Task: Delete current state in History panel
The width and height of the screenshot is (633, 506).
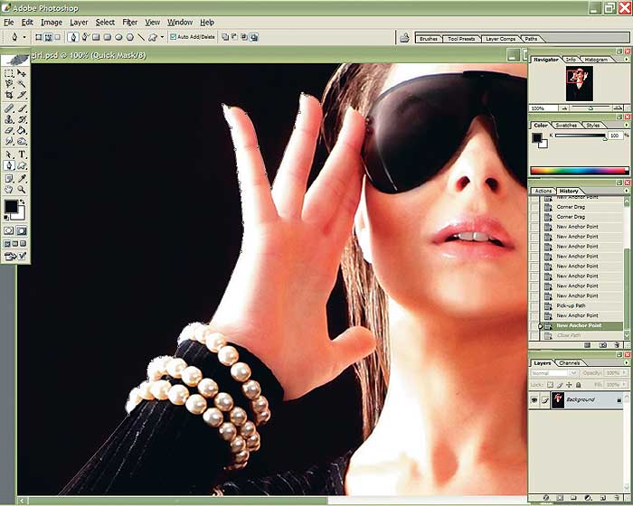Action: coord(617,345)
